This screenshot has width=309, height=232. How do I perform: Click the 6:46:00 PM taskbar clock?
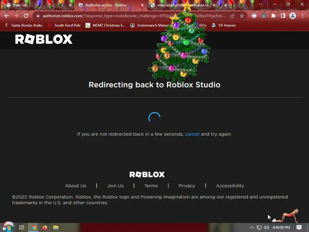point(281,227)
